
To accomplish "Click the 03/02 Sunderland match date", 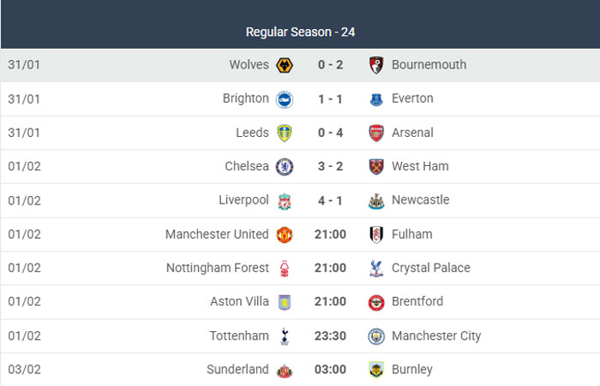I will click(x=23, y=370).
